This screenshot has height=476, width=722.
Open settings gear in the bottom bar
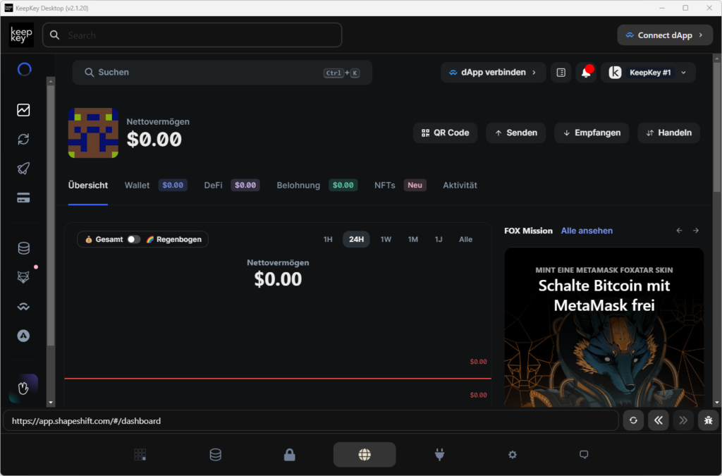pyautogui.click(x=512, y=455)
